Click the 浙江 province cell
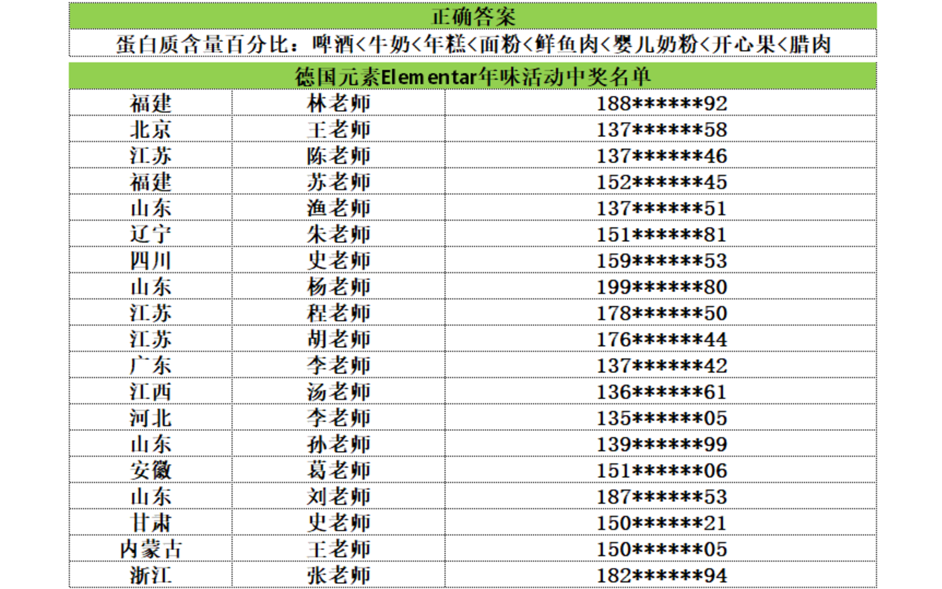 [x=151, y=576]
